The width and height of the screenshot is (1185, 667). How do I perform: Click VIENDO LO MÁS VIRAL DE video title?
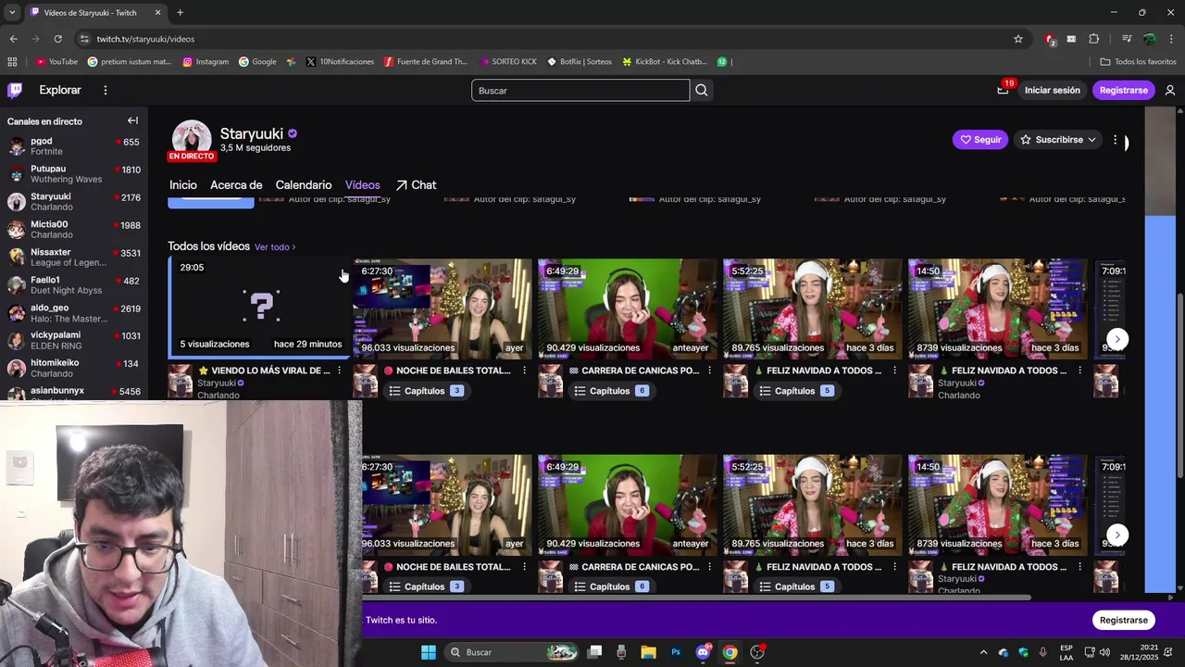tap(264, 371)
